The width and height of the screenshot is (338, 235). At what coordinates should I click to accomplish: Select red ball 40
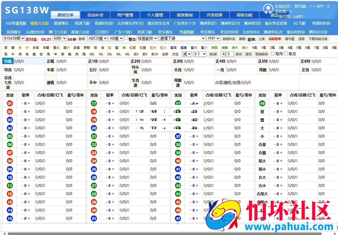click(x=178, y=161)
